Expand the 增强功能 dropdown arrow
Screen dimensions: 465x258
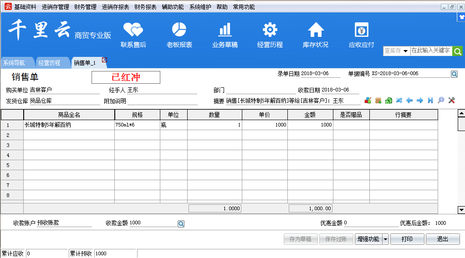coord(385,239)
